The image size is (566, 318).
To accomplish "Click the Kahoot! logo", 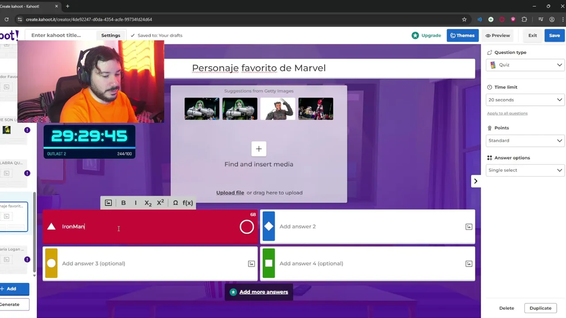I will [x=9, y=35].
